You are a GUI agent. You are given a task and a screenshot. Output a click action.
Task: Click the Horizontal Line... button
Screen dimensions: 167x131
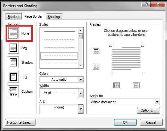(20, 122)
